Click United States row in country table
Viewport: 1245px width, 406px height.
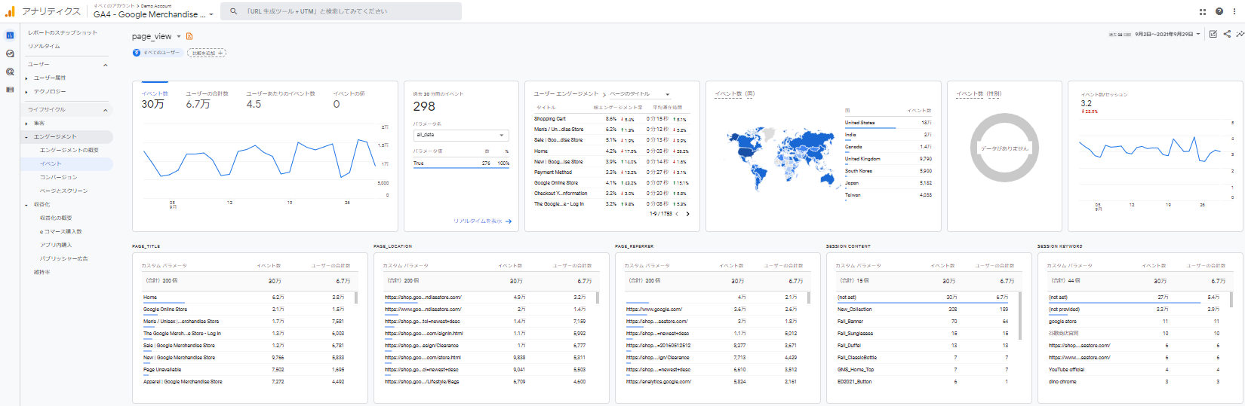point(888,122)
